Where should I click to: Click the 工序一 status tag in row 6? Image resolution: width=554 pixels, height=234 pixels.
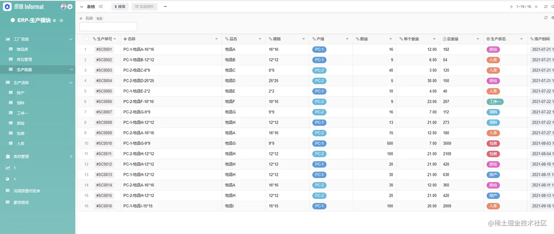495,102
